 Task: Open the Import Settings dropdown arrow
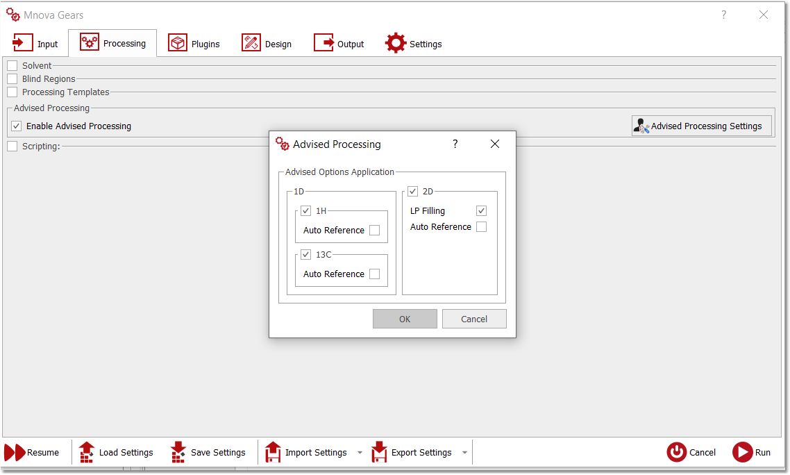click(360, 452)
